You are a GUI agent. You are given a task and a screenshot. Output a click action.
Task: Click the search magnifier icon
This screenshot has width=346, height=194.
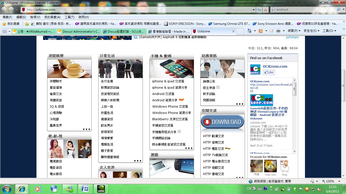339,10
